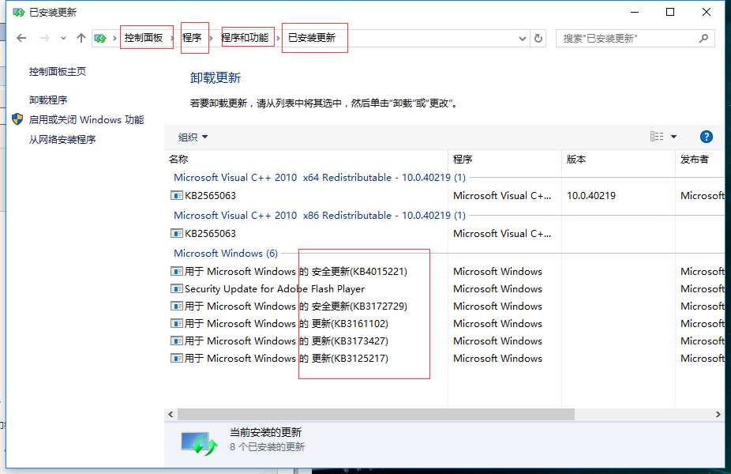Select Security Update for Adobe Flash Player

[x=275, y=289]
